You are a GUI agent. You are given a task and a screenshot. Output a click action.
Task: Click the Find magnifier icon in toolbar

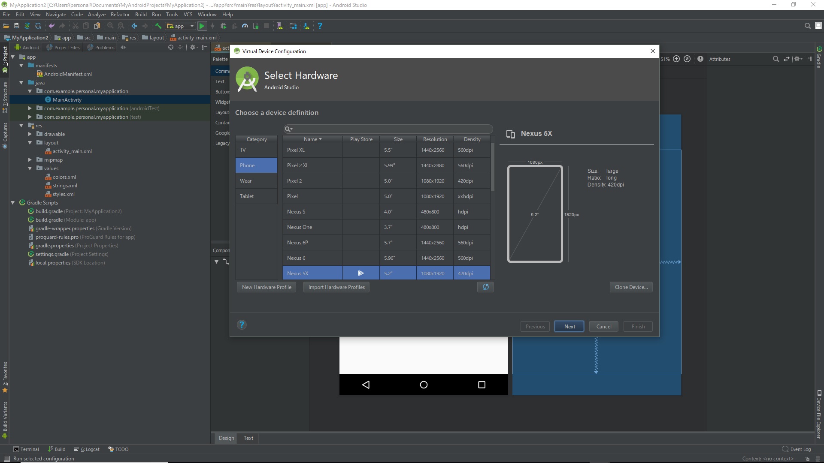click(110, 26)
